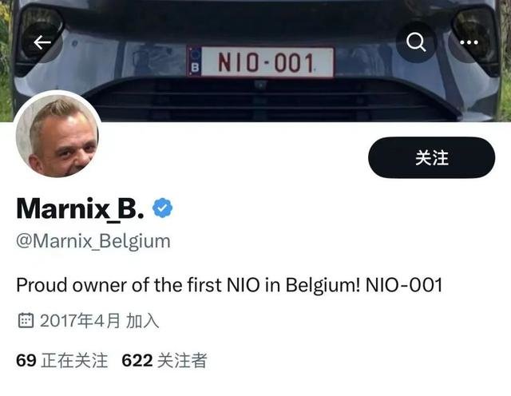Image resolution: width=511 pixels, height=396 pixels.
Task: Open the three-dot more options menu
Action: tap(469, 42)
